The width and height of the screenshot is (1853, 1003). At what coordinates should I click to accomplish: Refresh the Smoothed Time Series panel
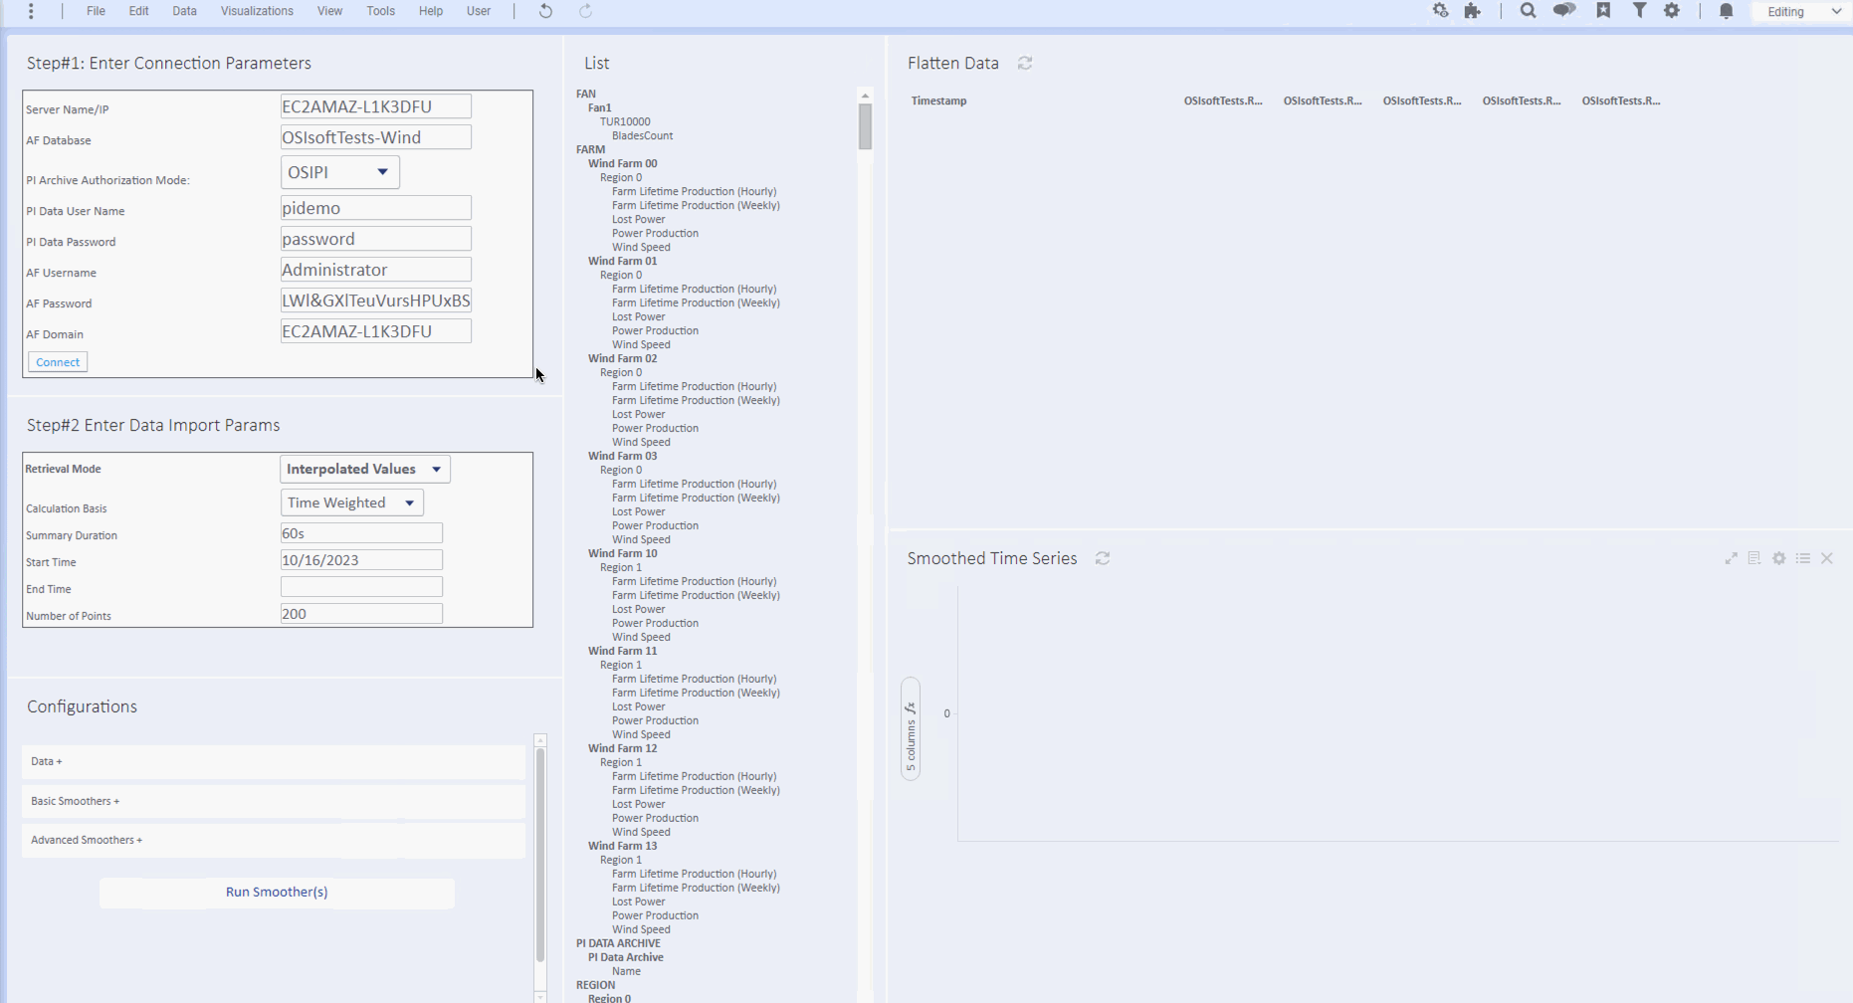click(1103, 558)
